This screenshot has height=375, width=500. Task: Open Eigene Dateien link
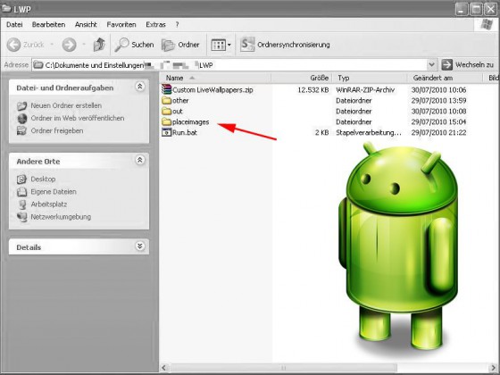54,192
